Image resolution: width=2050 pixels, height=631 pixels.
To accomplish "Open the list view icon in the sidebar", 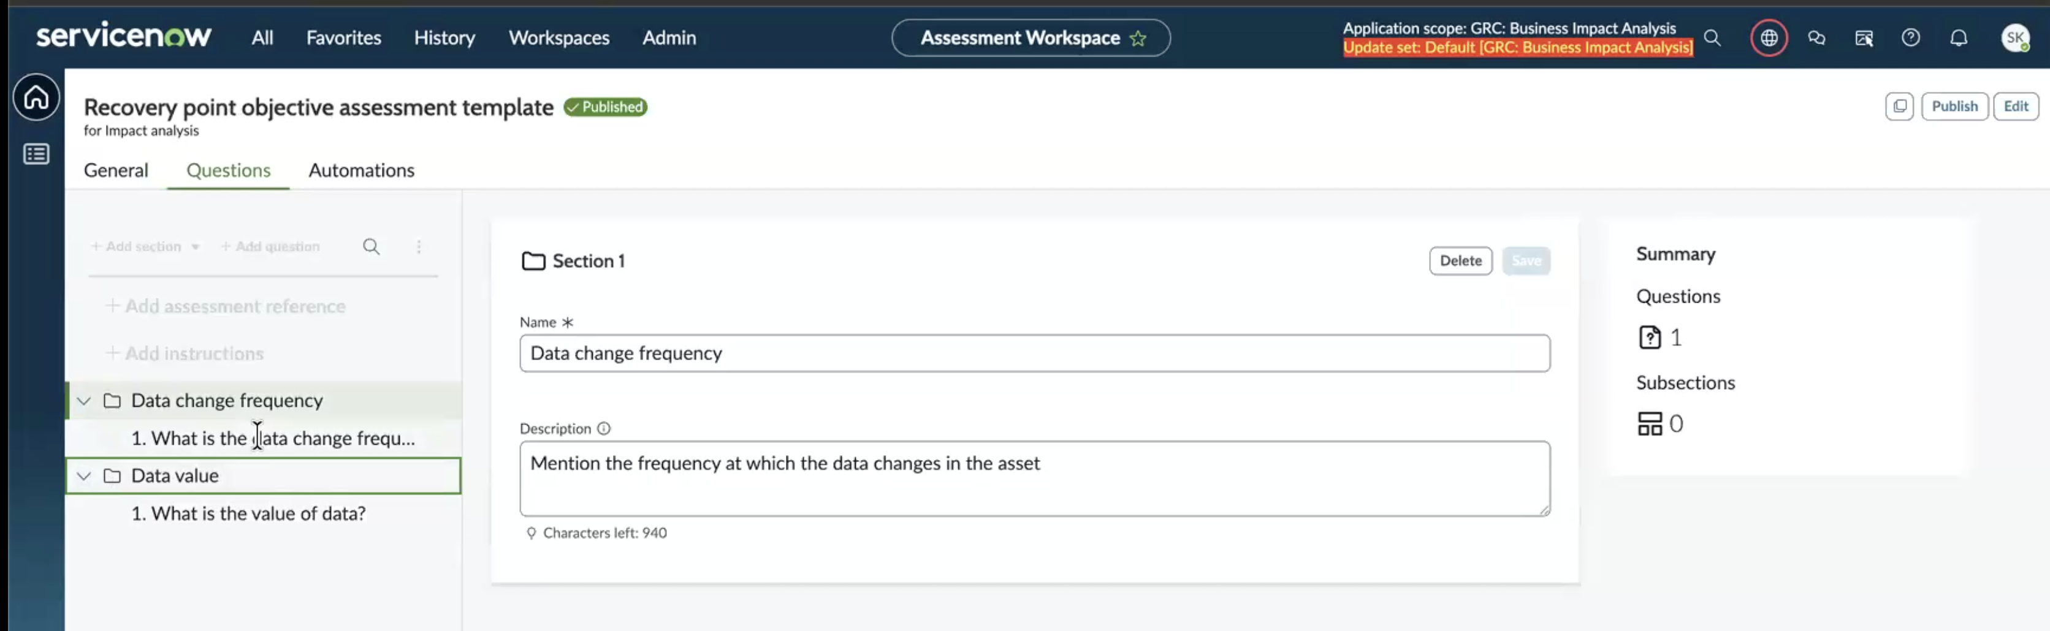I will (36, 154).
